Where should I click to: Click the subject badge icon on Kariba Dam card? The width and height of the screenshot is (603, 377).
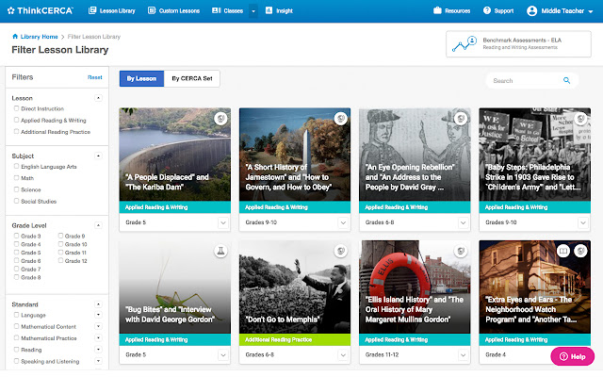click(220, 118)
